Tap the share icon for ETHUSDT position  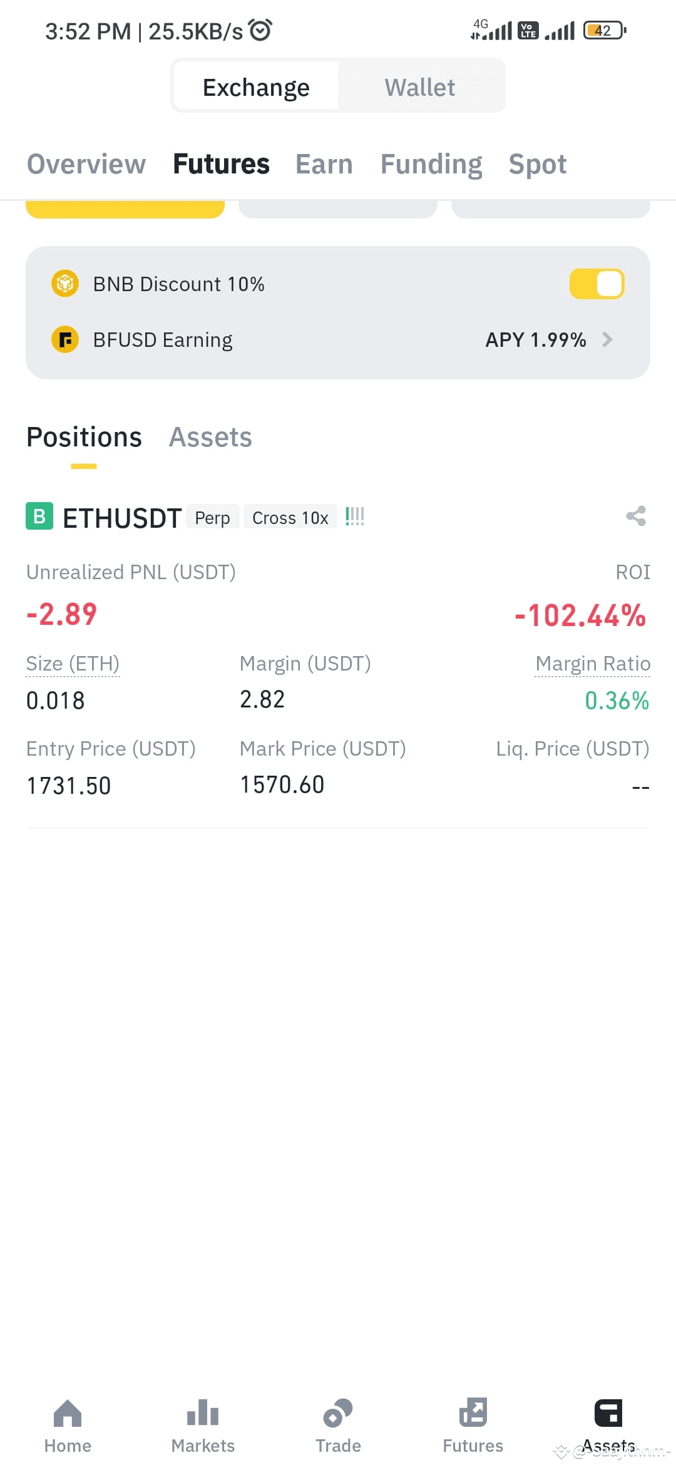(x=636, y=517)
